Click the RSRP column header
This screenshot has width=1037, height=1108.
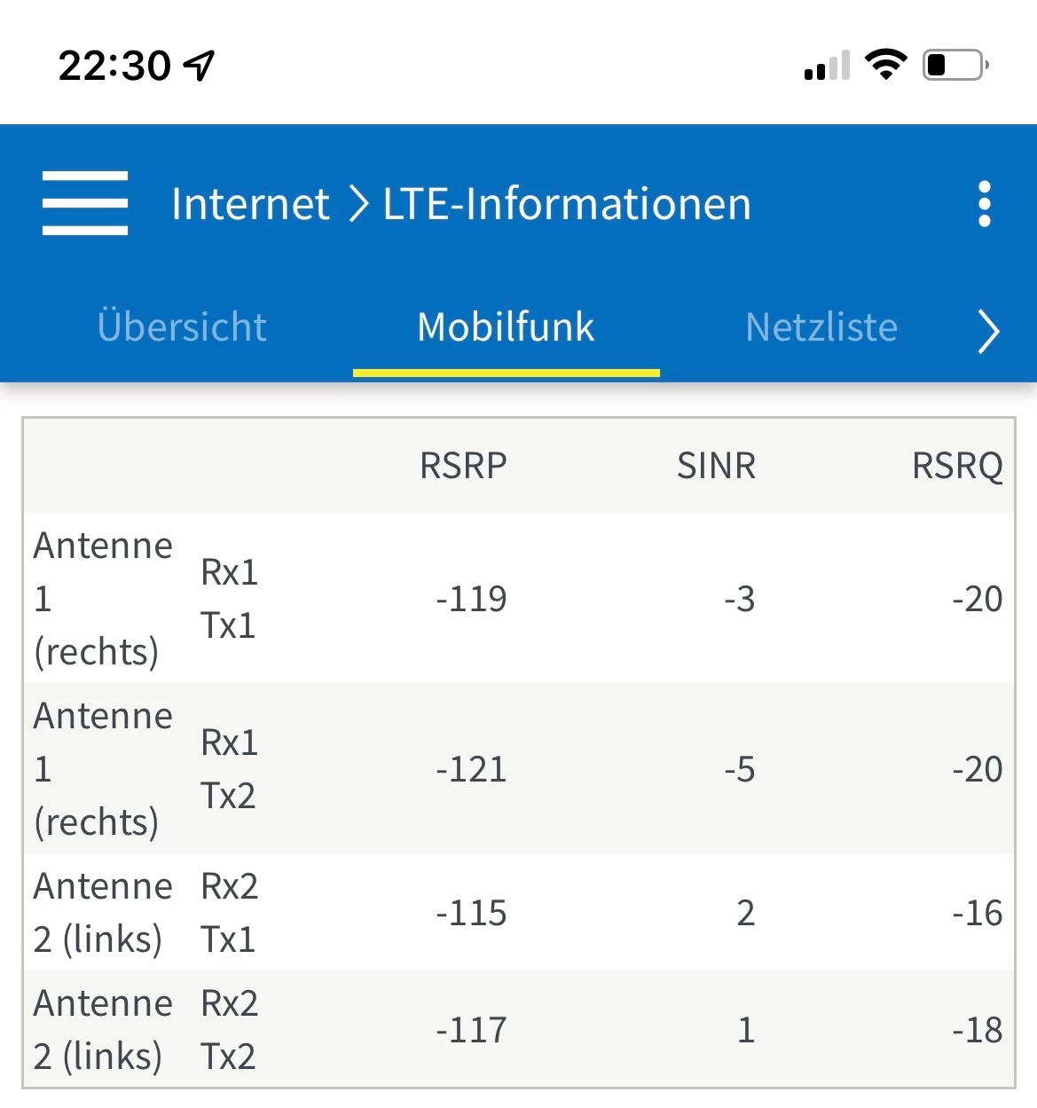tap(463, 466)
